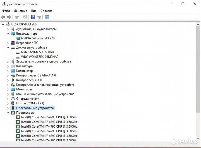Click the Мониторы screen icon
Image resolution: width=201 pixels, height=148 pixels.
coord(13,90)
